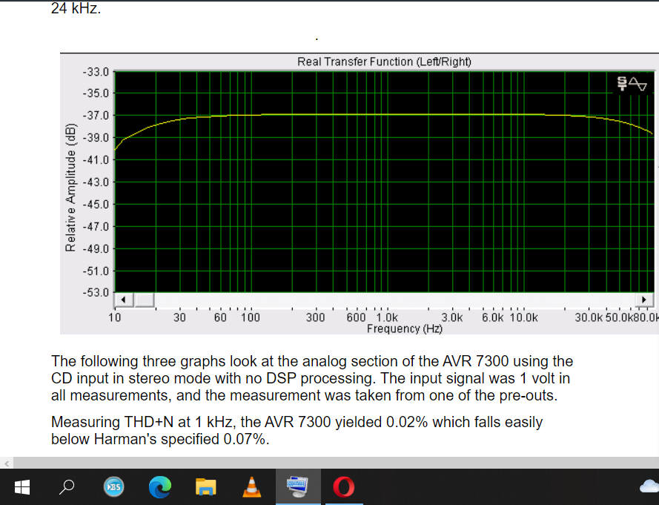Click the 'Real Transfer Function (Left/Right)' title
Viewport: 659px width, 505px height.
[384, 62]
